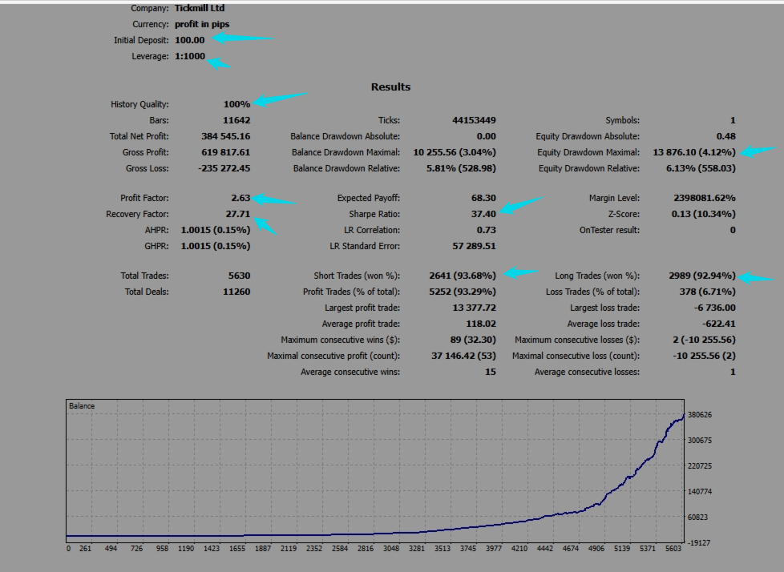The height and width of the screenshot is (572, 784).
Task: Click the 5603 tick on chart x-axis
Action: (673, 549)
